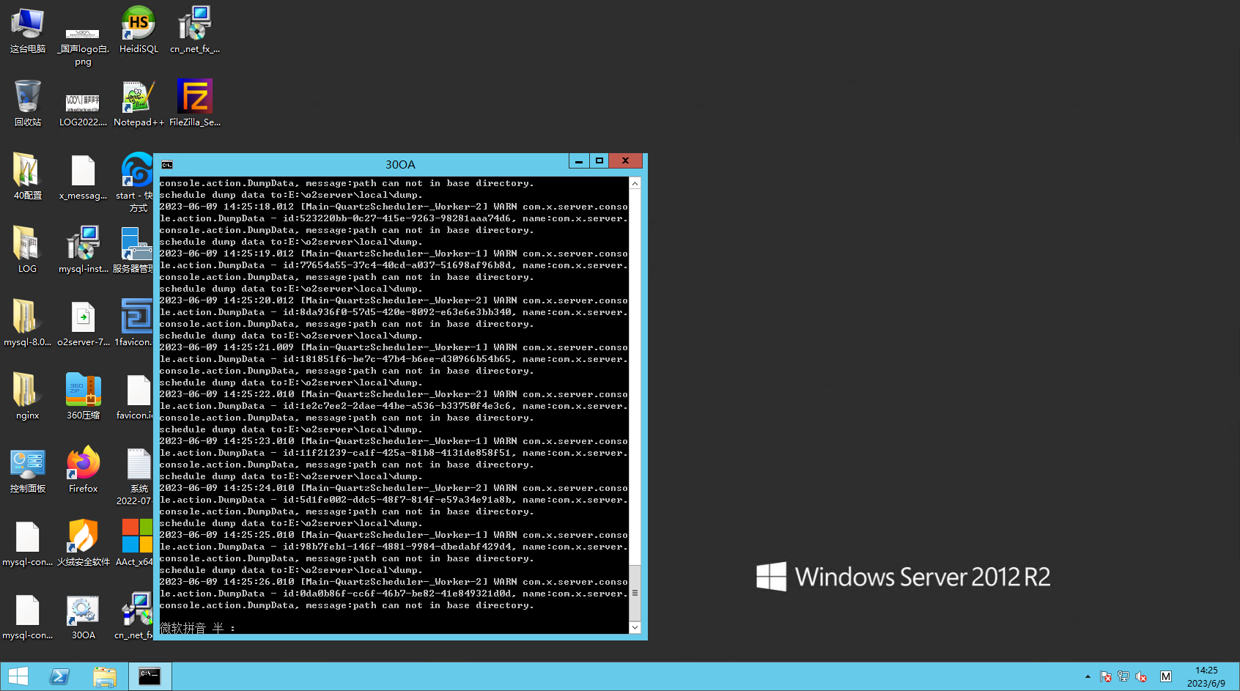Open the Windows Start button

pos(18,676)
